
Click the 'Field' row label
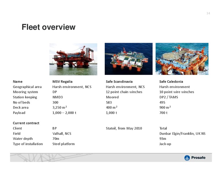coord(17,134)
